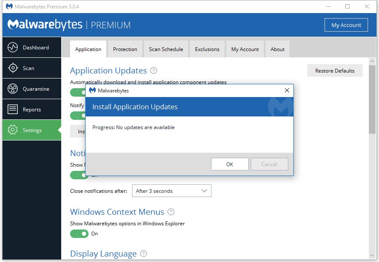
Task: Click the scrollbar up arrow
Action: pos(372,62)
